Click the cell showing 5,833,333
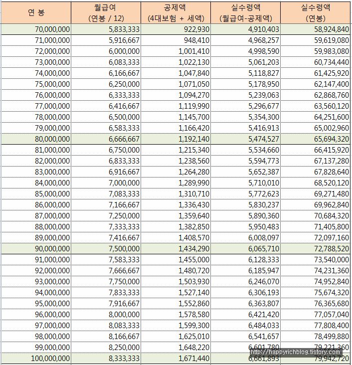The width and height of the screenshot is (352, 365). coord(106,29)
